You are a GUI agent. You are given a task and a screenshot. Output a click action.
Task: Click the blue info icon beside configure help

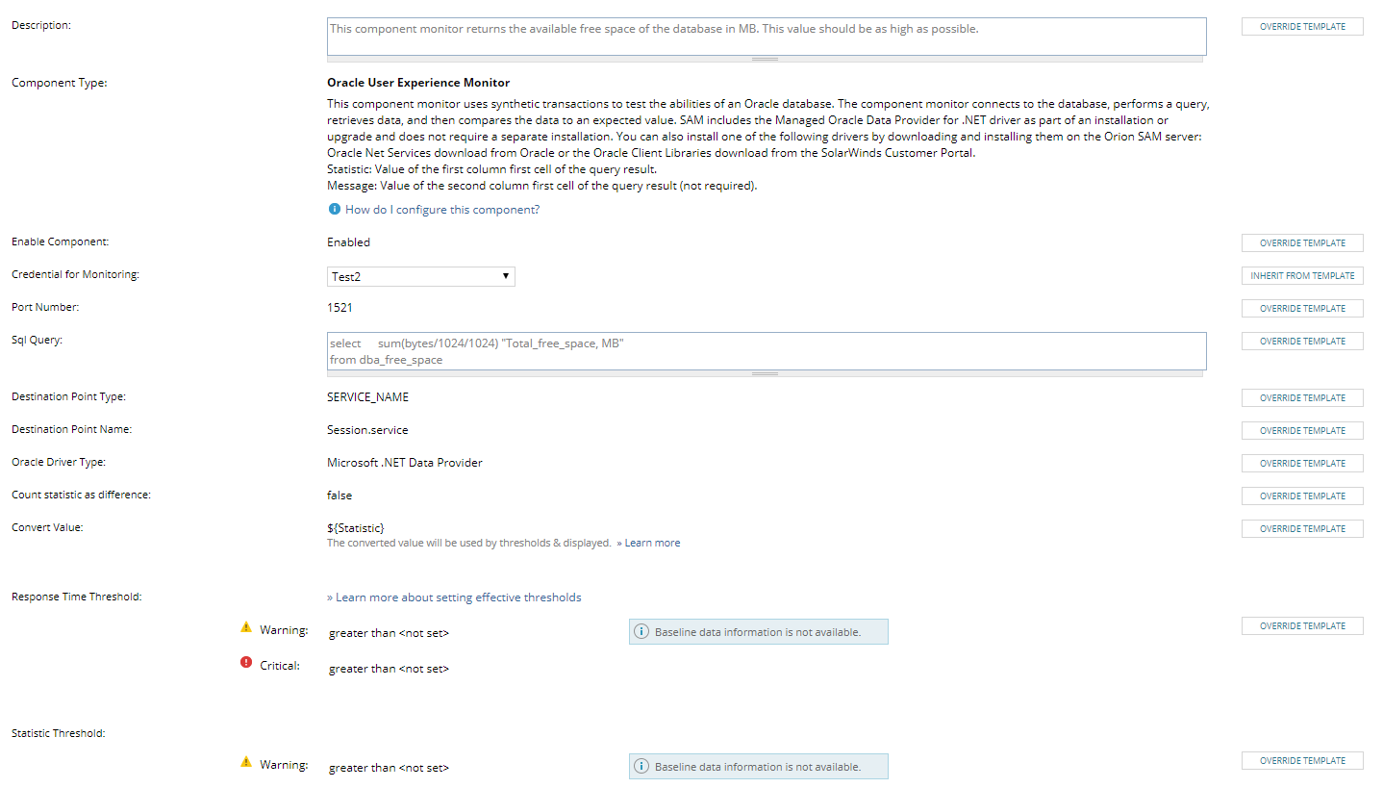334,209
